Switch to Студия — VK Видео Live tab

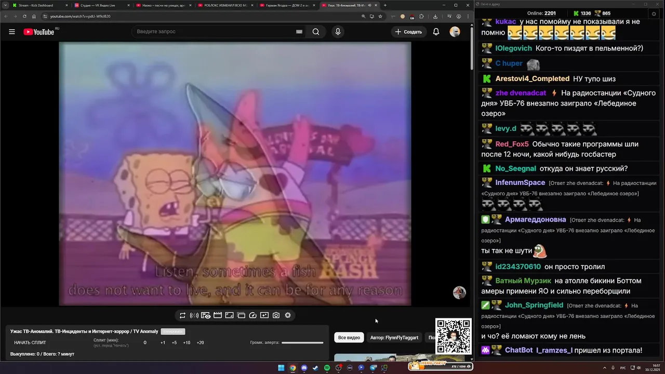coord(101,5)
